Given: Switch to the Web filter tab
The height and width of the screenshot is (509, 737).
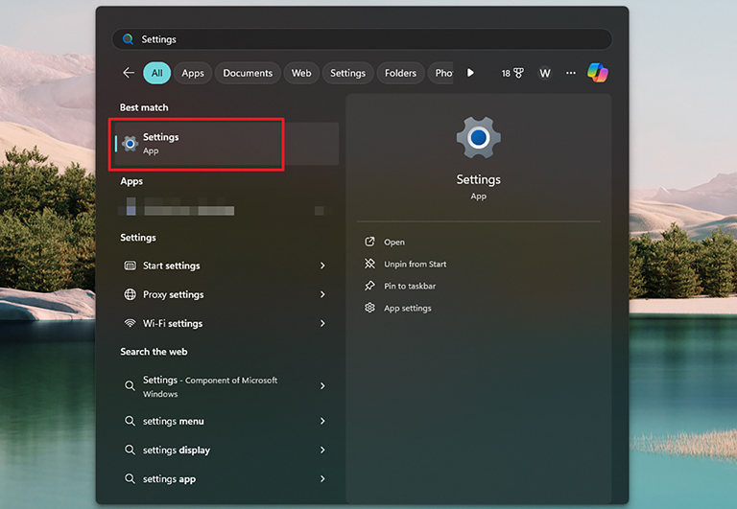Looking at the screenshot, I should [301, 73].
